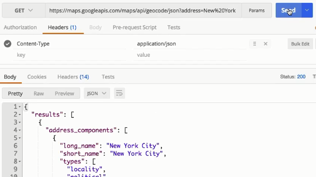316x177 pixels.
Task: Delete the Content-Type header with X
Action: pyautogui.click(x=265, y=44)
